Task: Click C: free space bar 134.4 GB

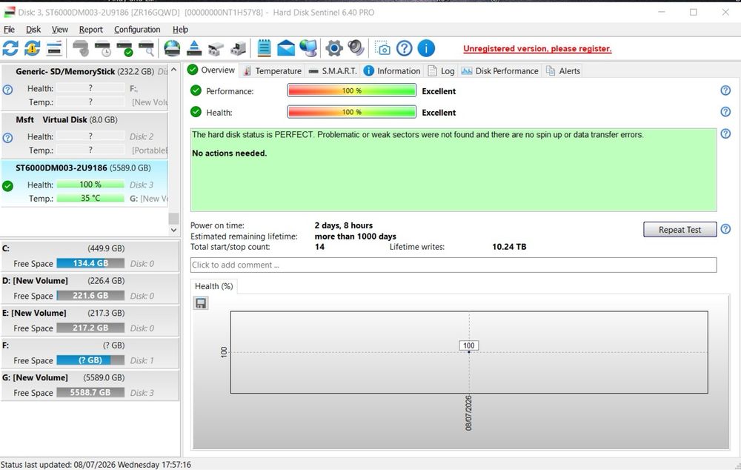Action: (x=90, y=263)
